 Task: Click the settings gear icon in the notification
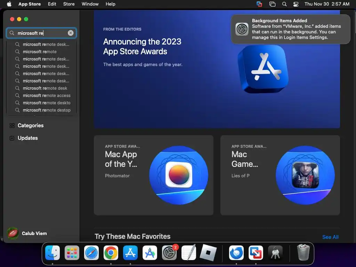[x=242, y=29]
